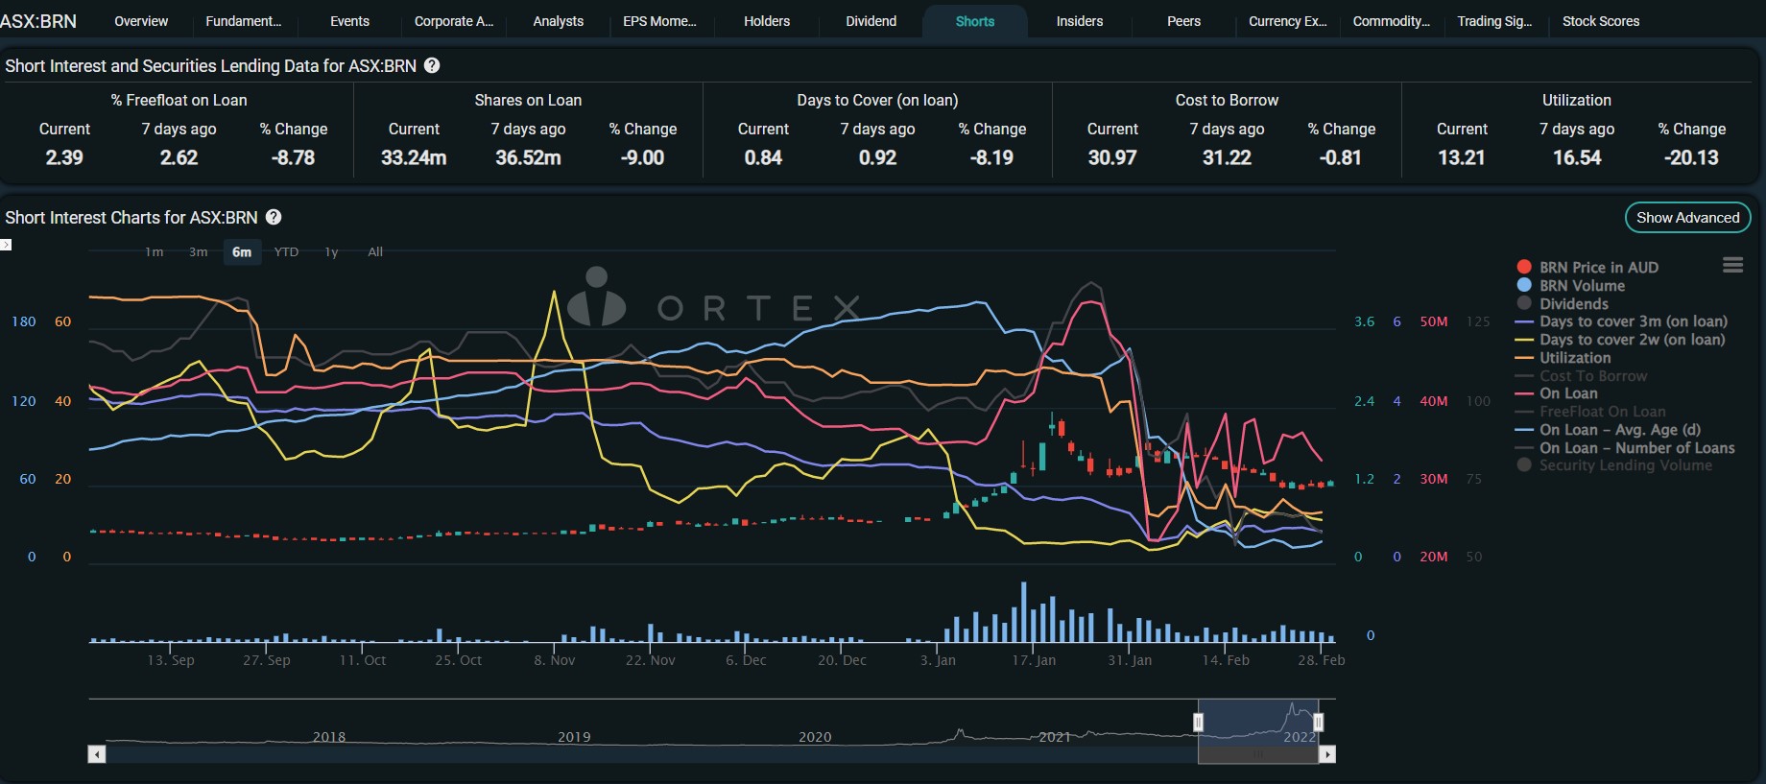This screenshot has width=1766, height=784.
Task: Select the 3m time range button
Action: 198,252
